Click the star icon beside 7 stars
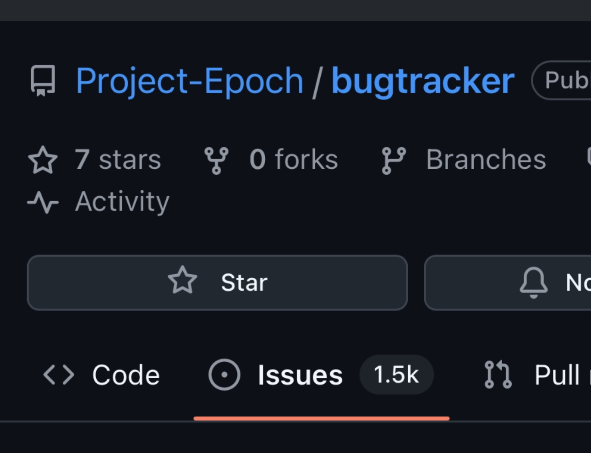The width and height of the screenshot is (591, 453). tap(43, 160)
